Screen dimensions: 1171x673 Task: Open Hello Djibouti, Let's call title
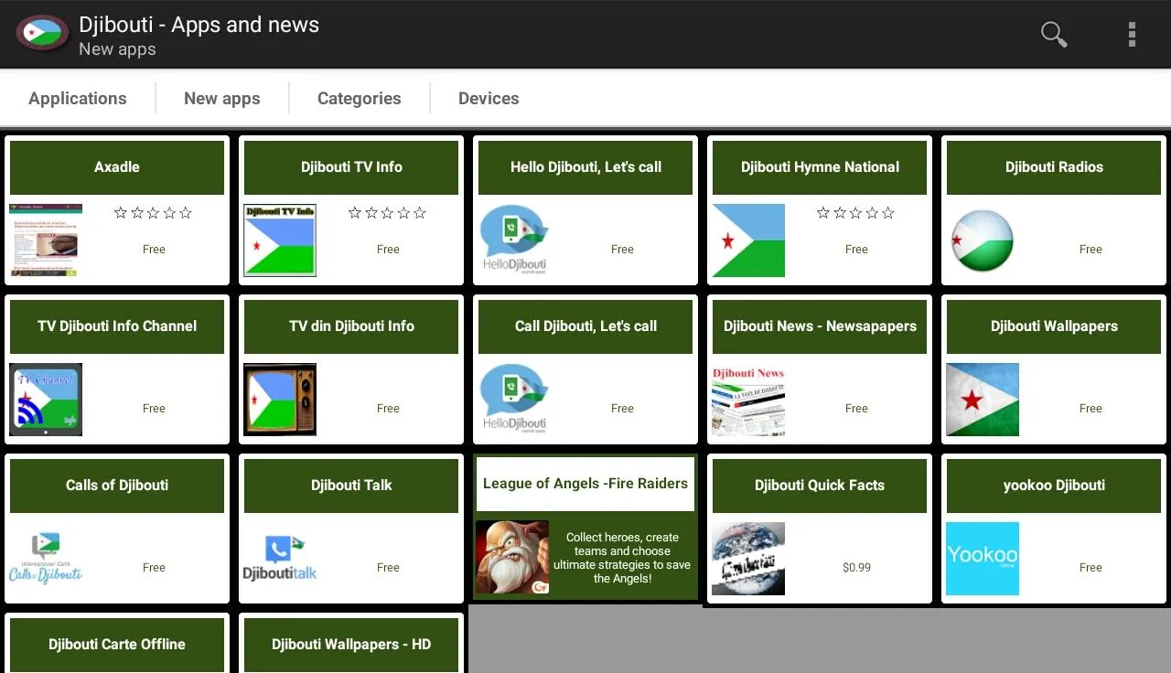pyautogui.click(x=585, y=167)
